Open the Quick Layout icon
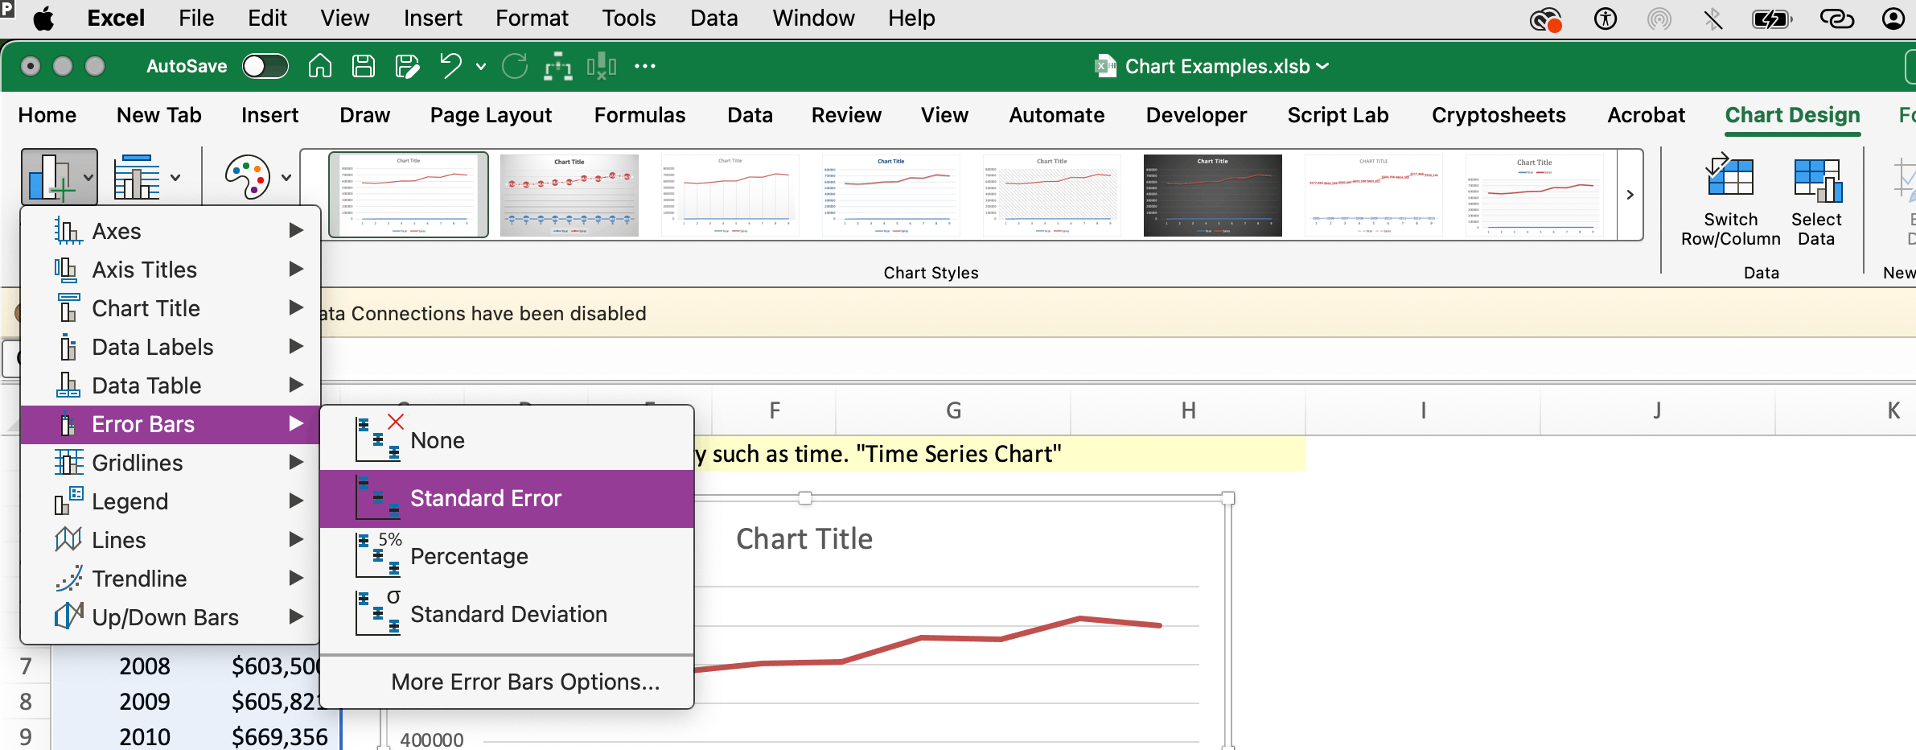 (x=138, y=177)
